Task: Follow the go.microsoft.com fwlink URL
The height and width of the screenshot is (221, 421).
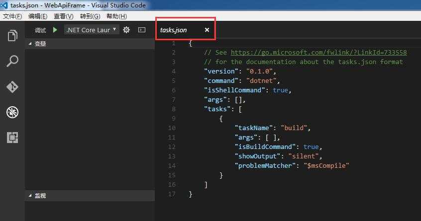Action: coord(318,52)
